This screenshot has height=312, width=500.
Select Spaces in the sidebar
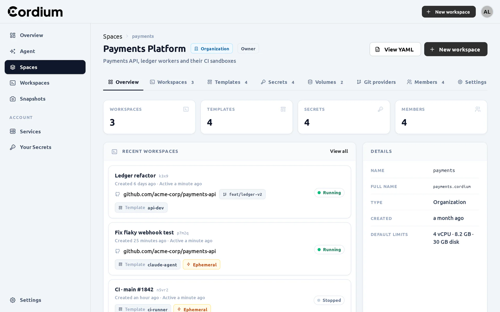click(45, 67)
